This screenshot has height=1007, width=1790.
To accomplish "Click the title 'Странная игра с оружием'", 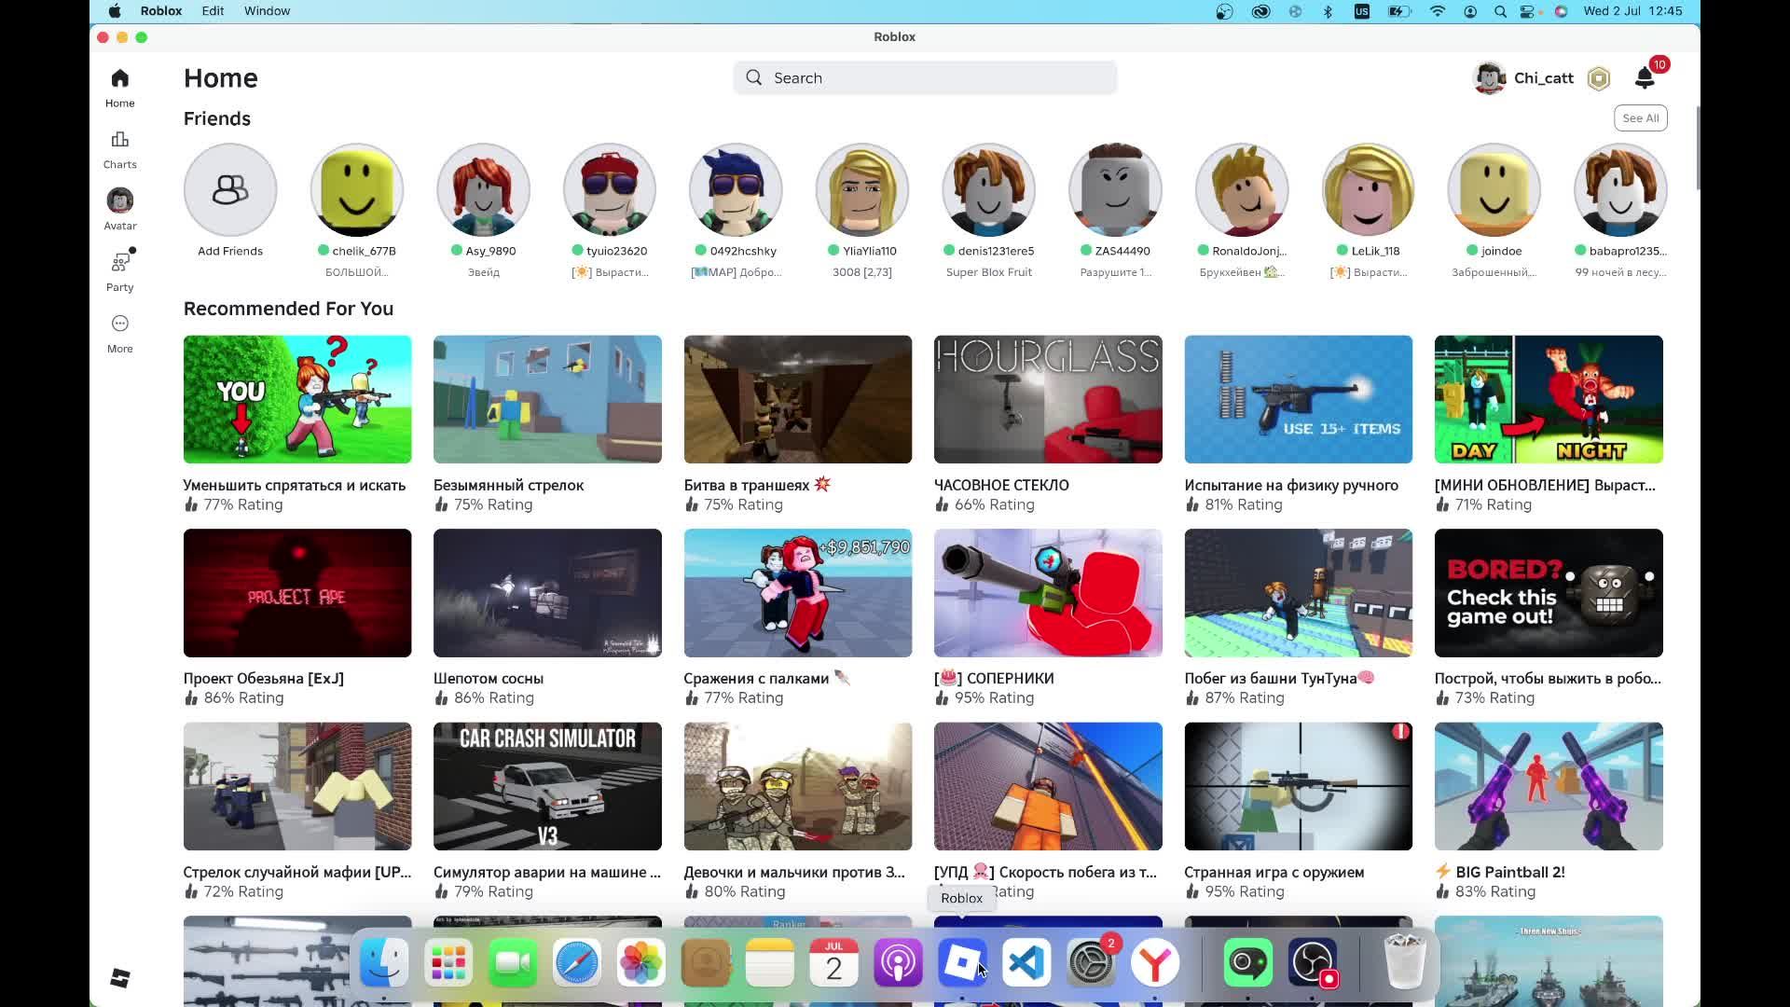I will click(1274, 872).
